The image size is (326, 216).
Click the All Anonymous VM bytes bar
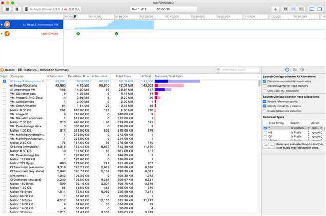point(163,90)
